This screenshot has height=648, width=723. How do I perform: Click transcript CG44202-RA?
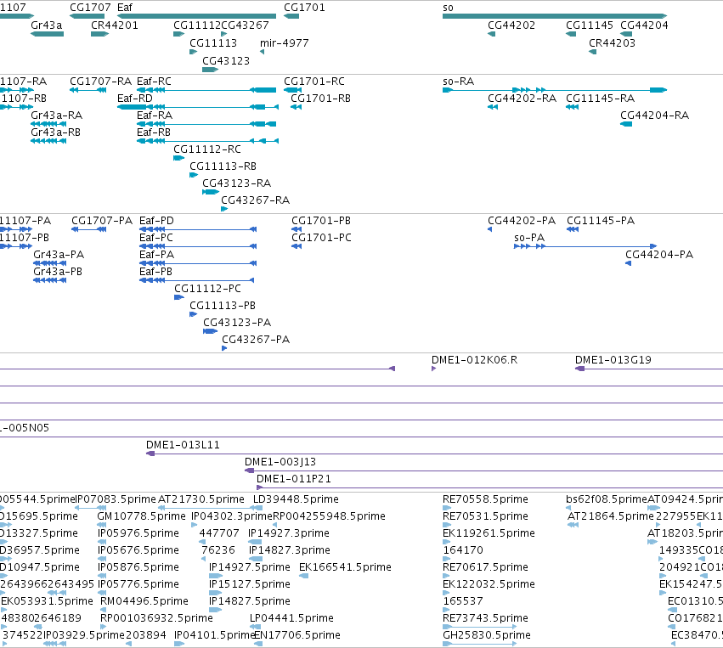(522, 99)
